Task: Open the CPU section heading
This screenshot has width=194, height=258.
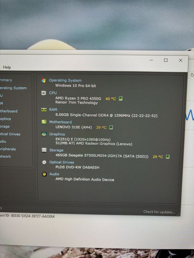Action: [53, 93]
